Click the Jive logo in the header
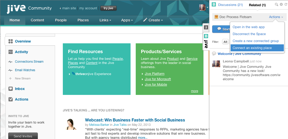 click(16, 9)
